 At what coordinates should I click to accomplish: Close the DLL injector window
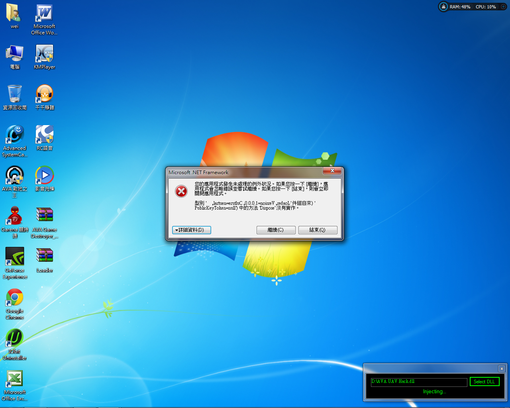point(502,369)
